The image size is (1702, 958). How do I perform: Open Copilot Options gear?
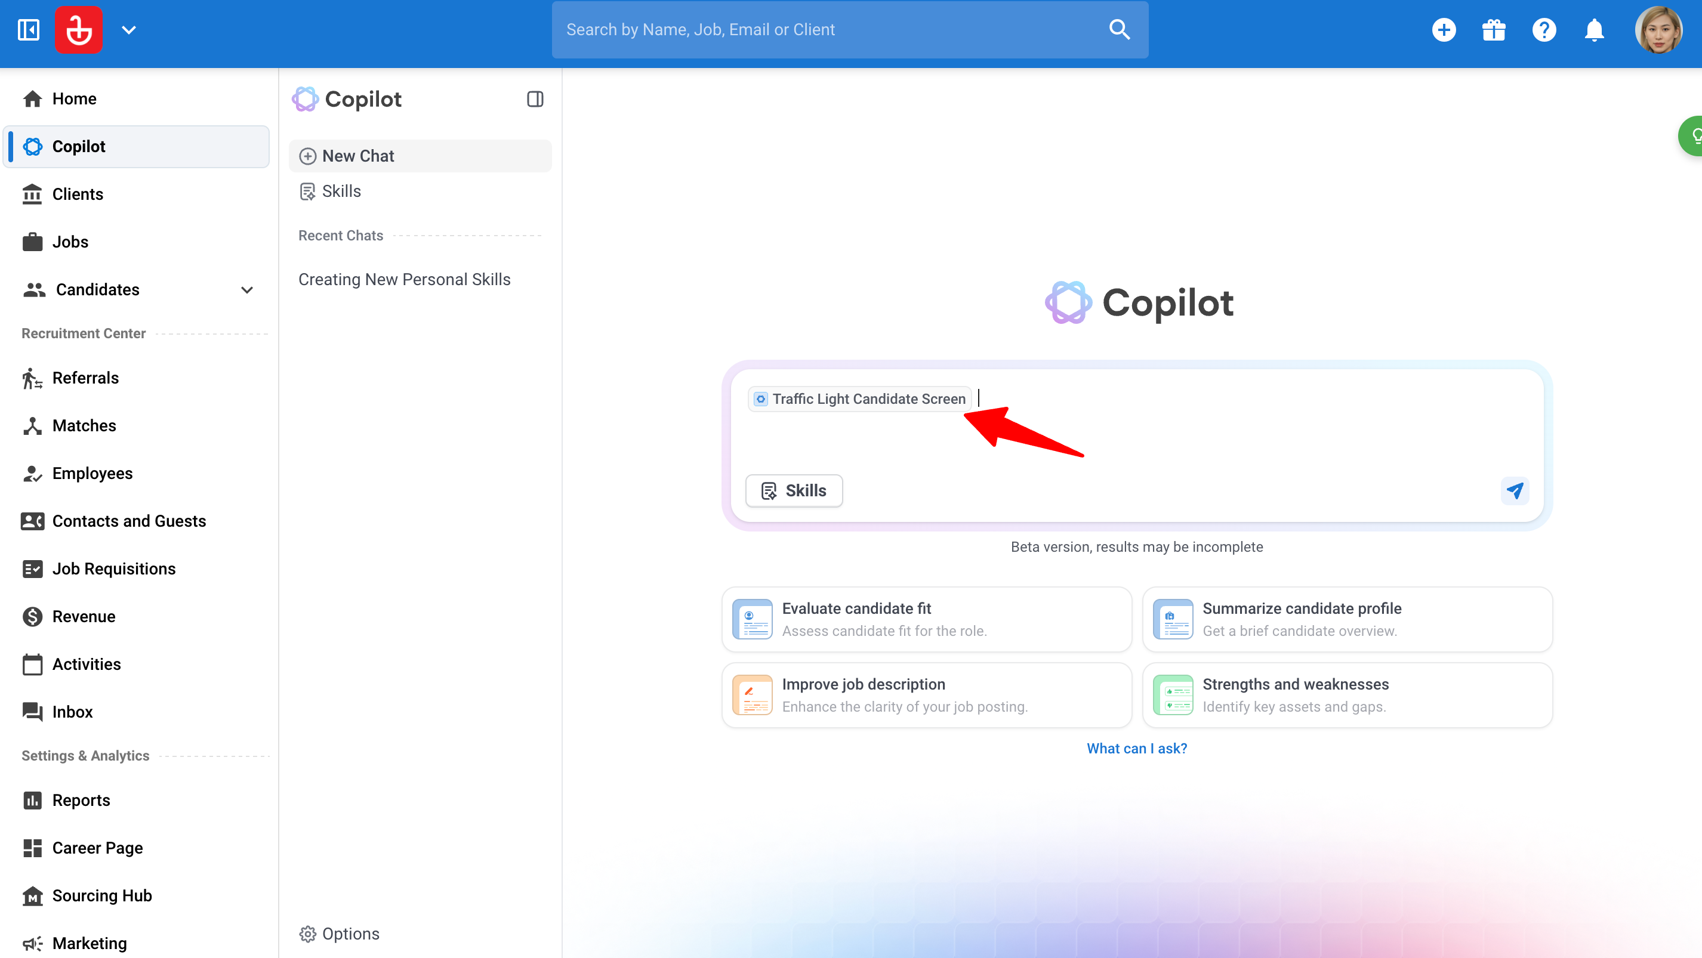tap(340, 934)
